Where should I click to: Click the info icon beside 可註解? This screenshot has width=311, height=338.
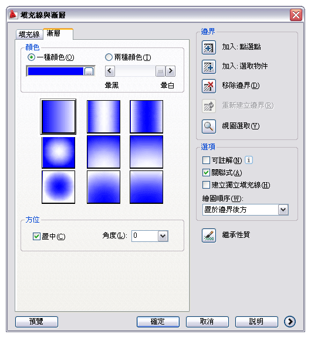coord(249,160)
